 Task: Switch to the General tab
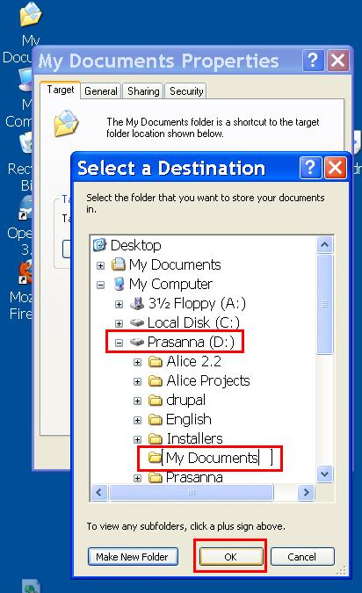pos(101,91)
